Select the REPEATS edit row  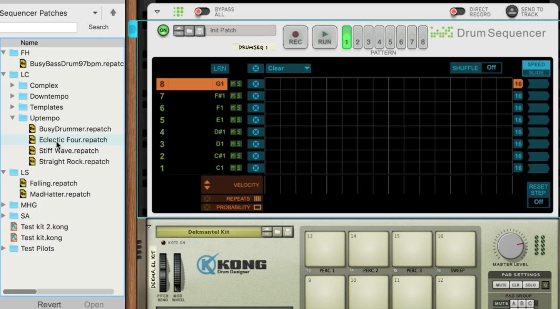(x=232, y=199)
